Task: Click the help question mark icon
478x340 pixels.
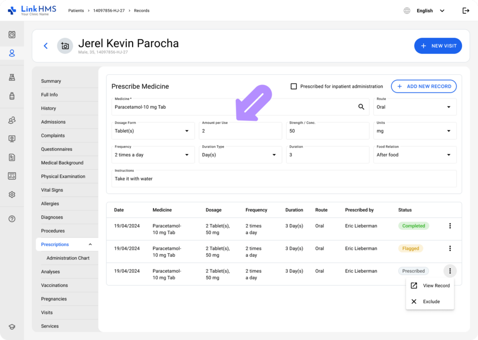Action: pyautogui.click(x=12, y=219)
